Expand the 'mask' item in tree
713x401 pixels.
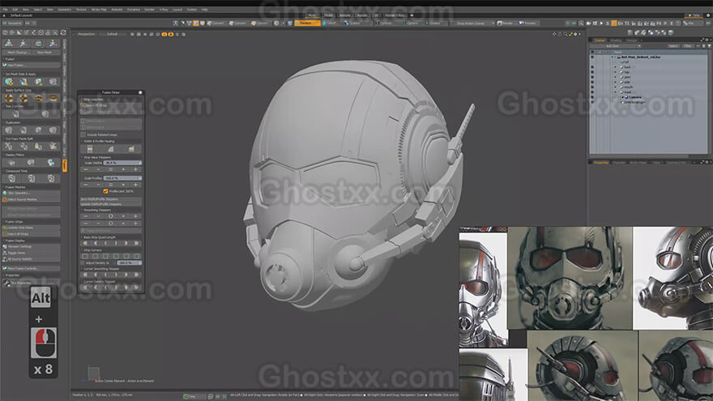[x=615, y=92]
